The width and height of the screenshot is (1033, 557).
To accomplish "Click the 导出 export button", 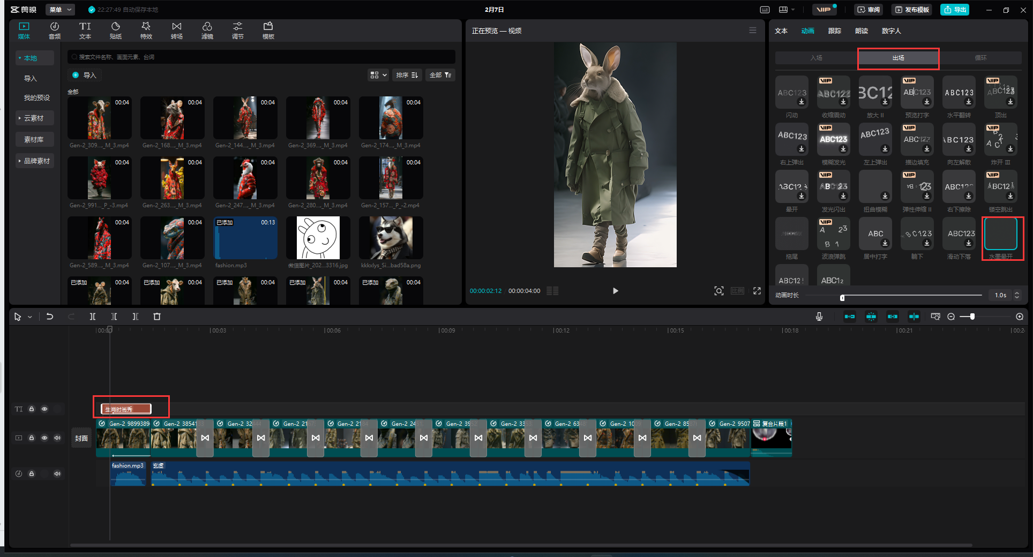I will [955, 10].
